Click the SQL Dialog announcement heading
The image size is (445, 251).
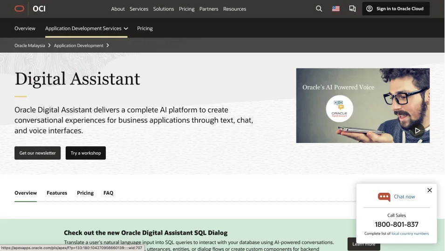[145, 233]
